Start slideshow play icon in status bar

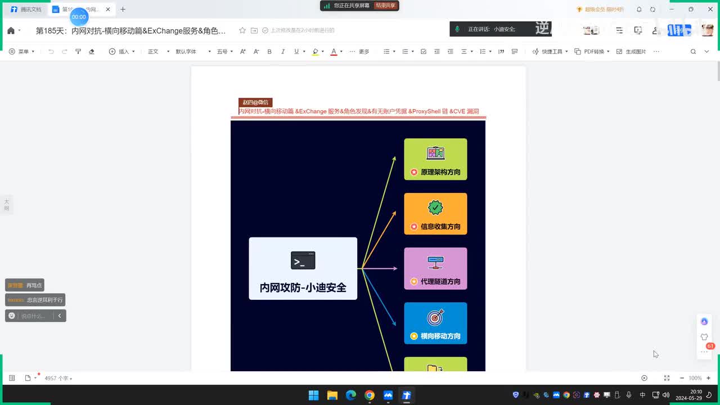coord(644,378)
